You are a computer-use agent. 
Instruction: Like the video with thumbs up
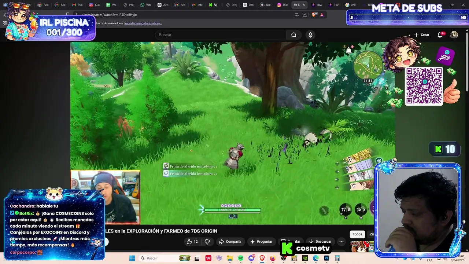pos(192,242)
